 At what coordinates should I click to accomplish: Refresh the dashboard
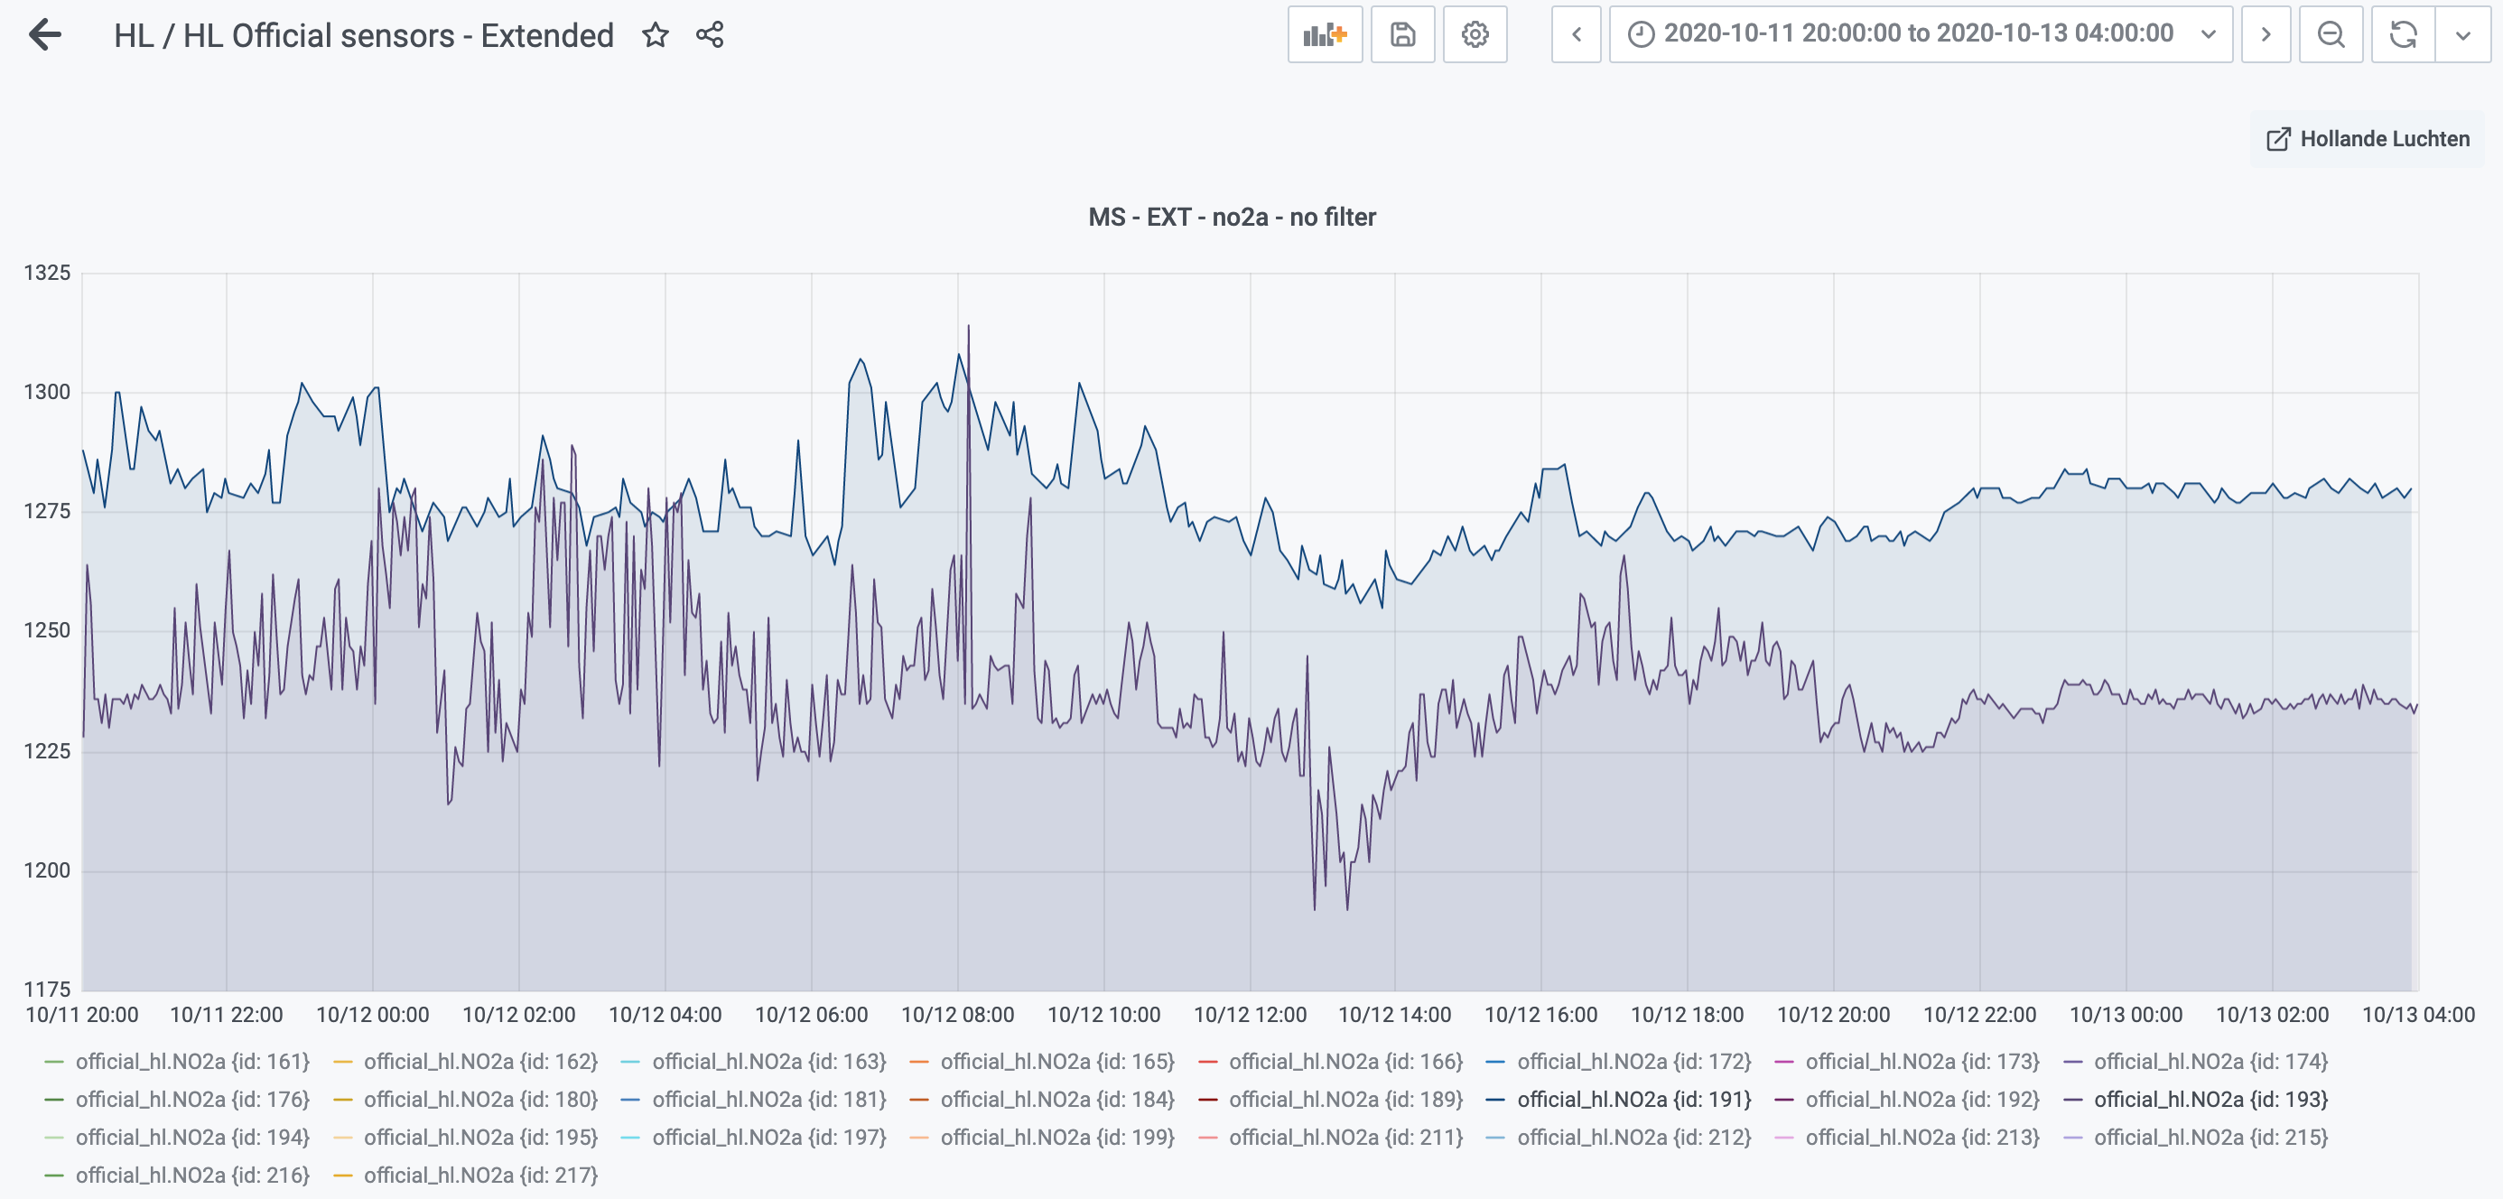point(2402,35)
